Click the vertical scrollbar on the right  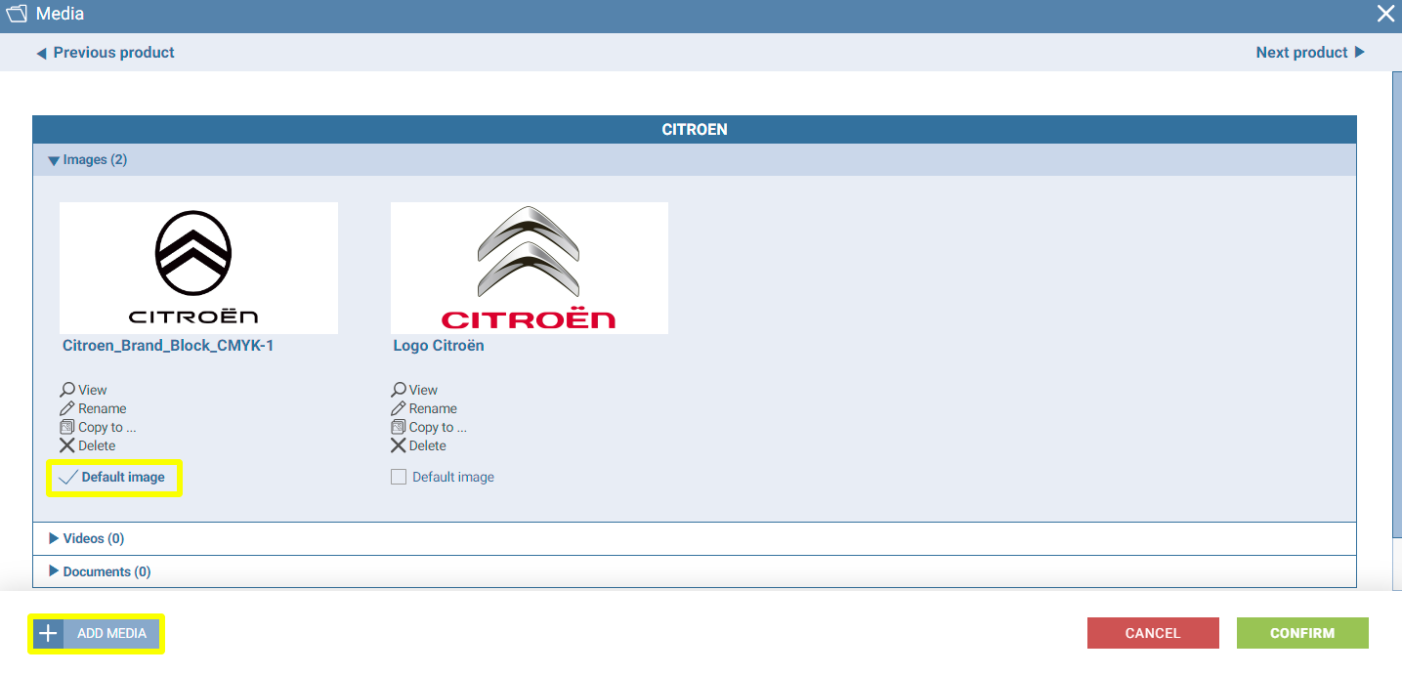point(1397,303)
